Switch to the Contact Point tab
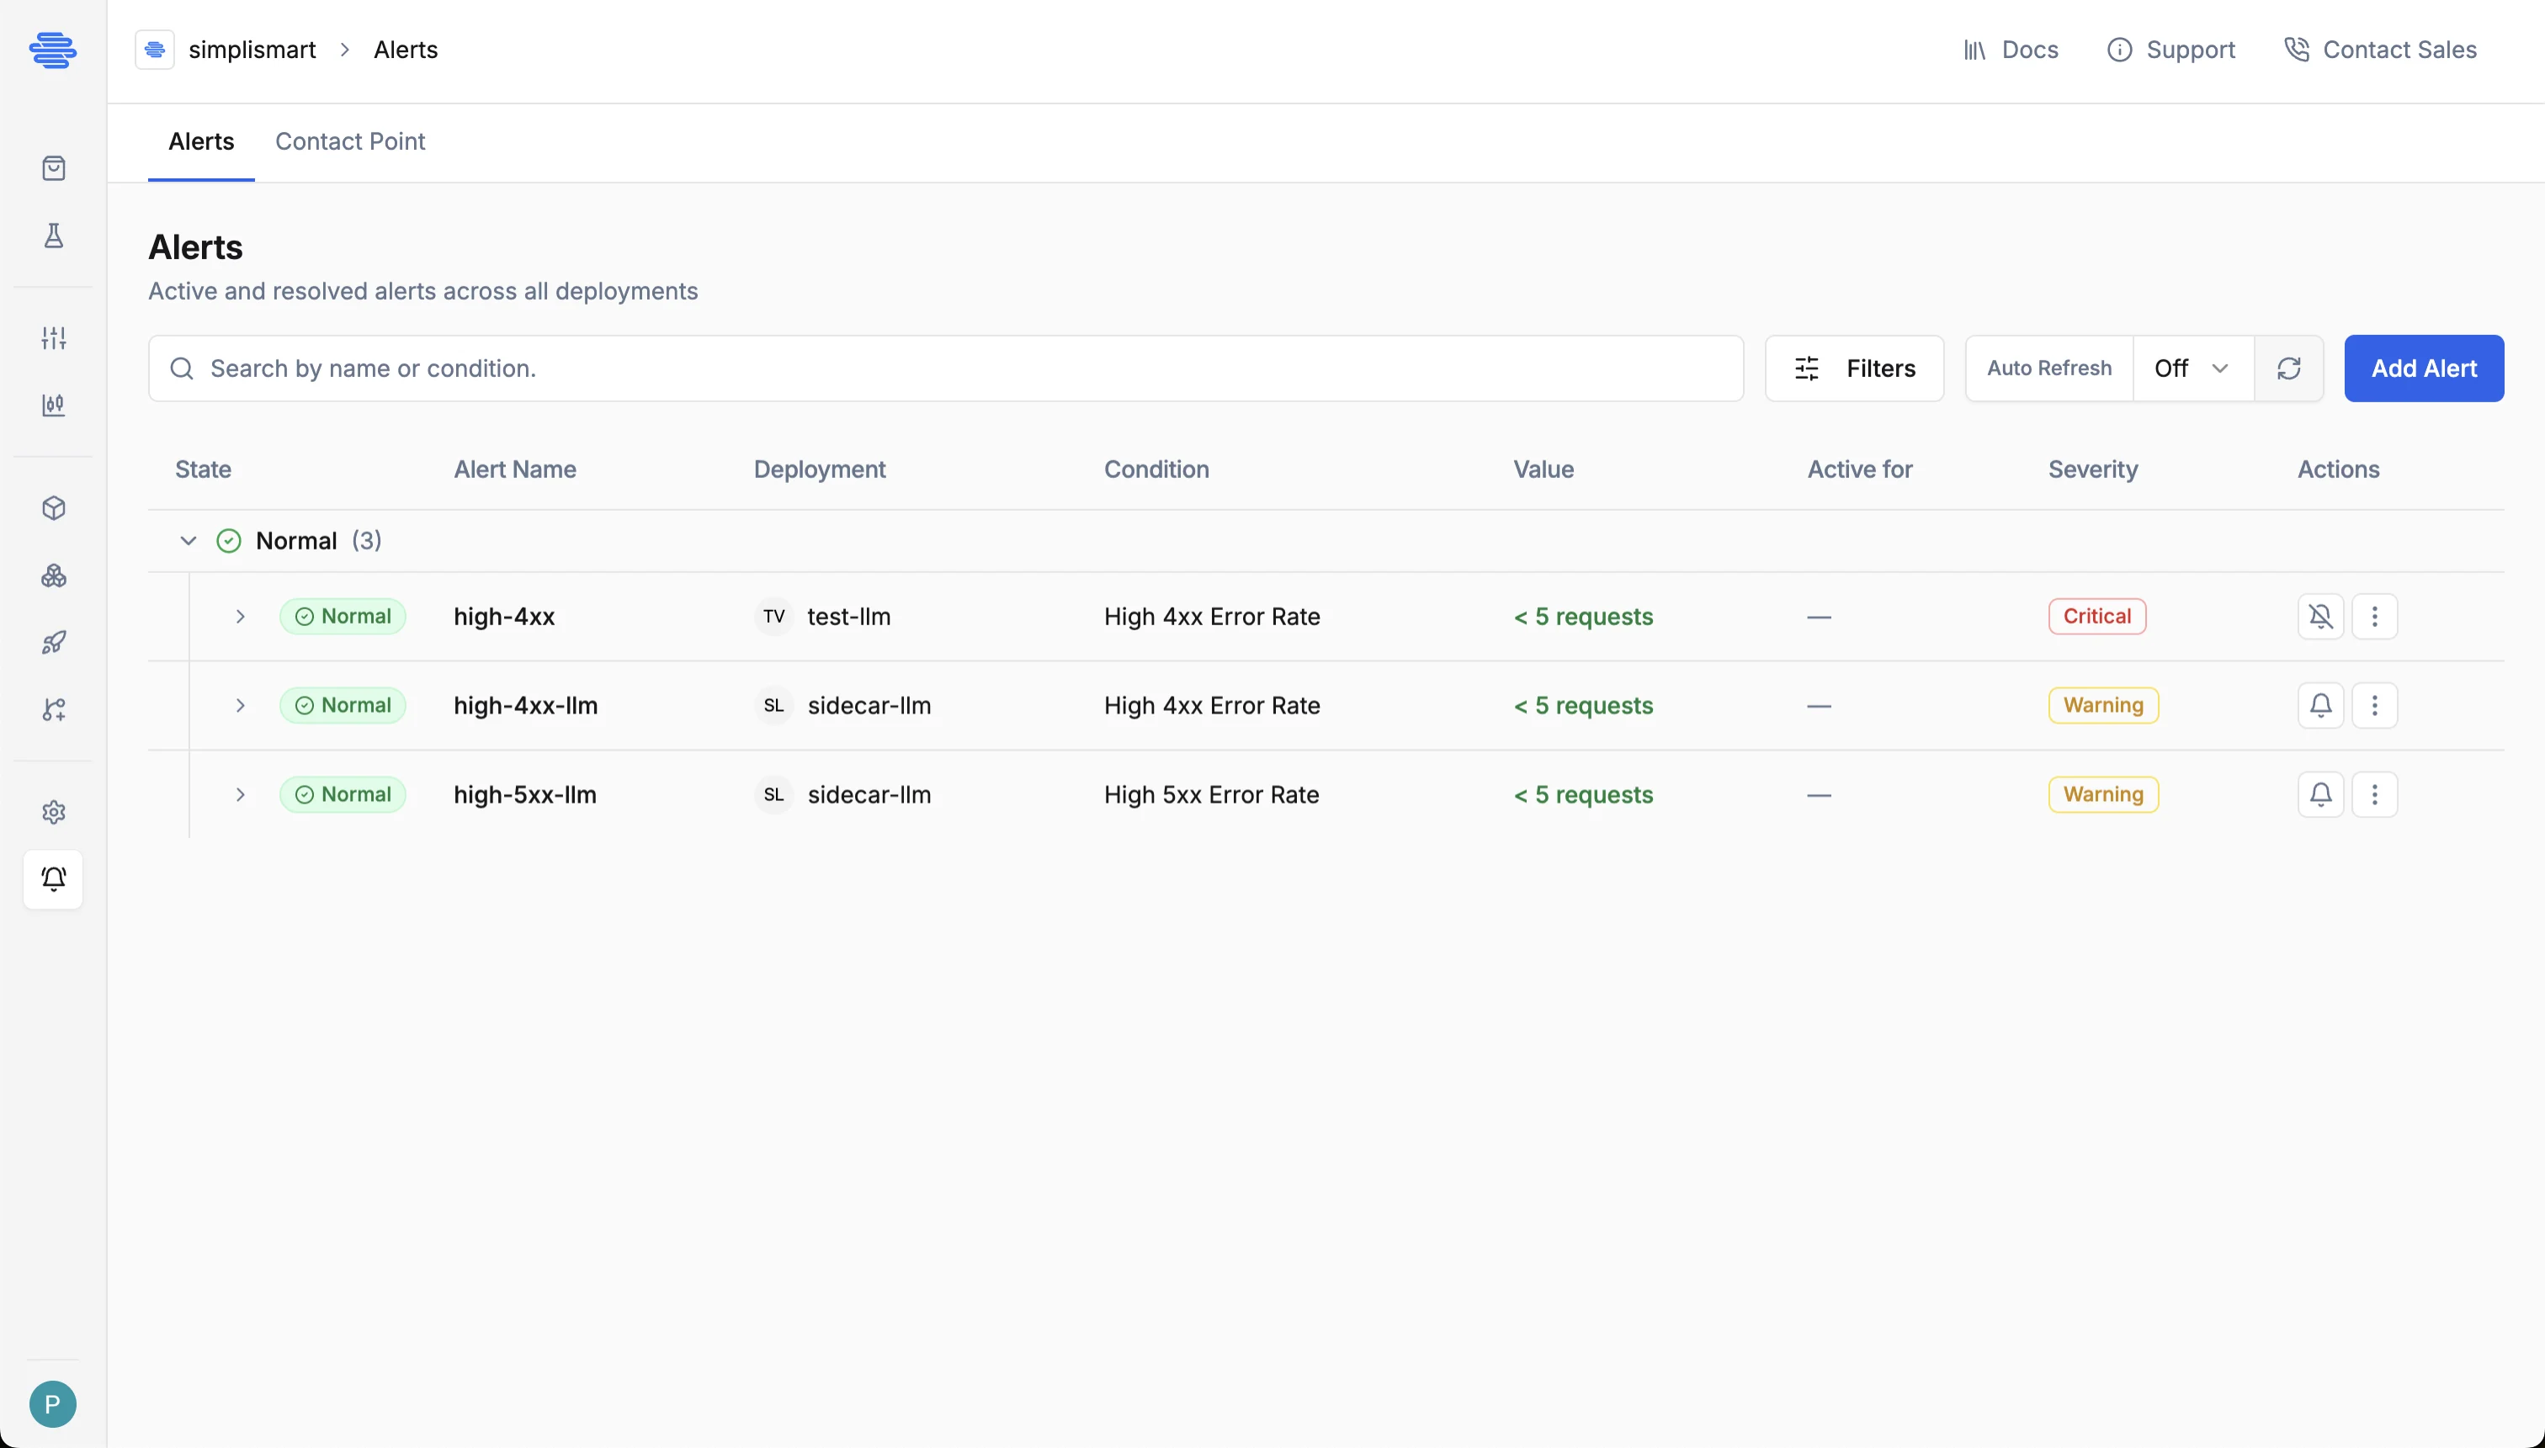2545x1448 pixels. coord(350,141)
